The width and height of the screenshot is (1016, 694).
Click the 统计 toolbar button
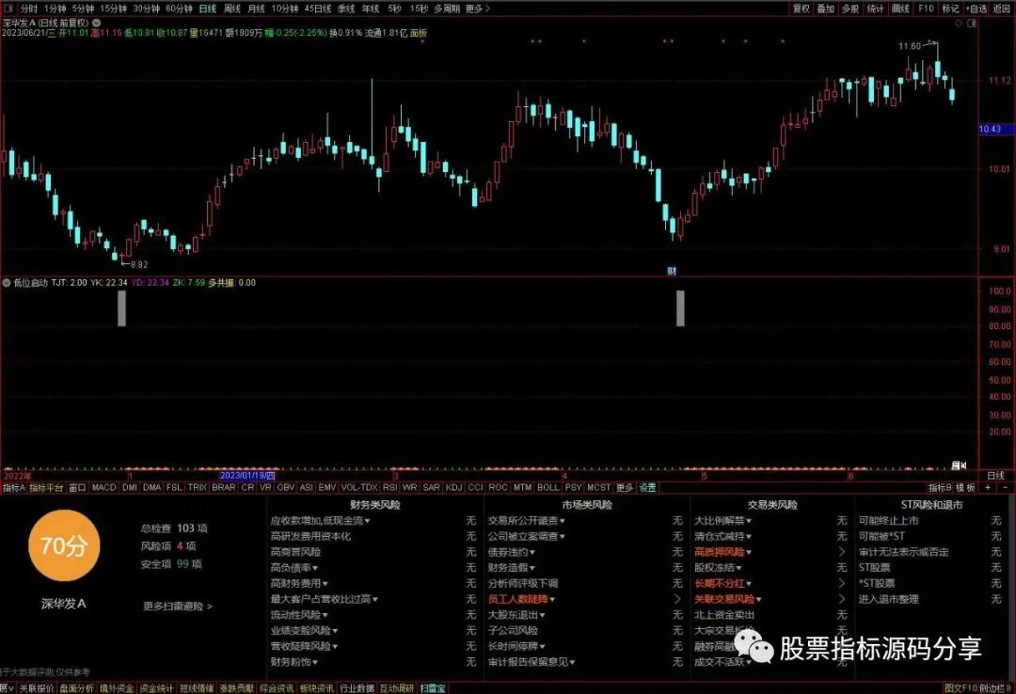(x=876, y=8)
